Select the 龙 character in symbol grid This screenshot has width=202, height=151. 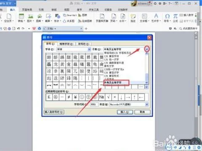56,64
